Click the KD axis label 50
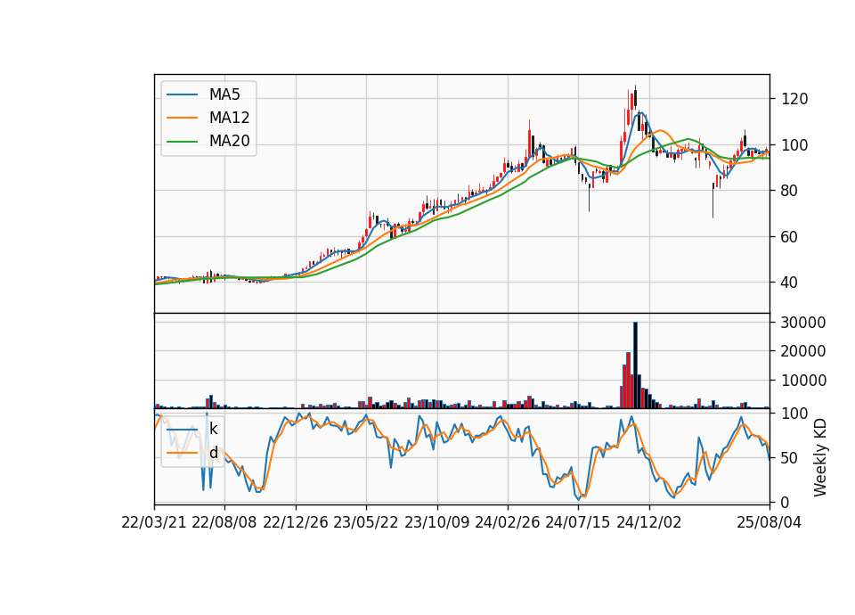 790,458
